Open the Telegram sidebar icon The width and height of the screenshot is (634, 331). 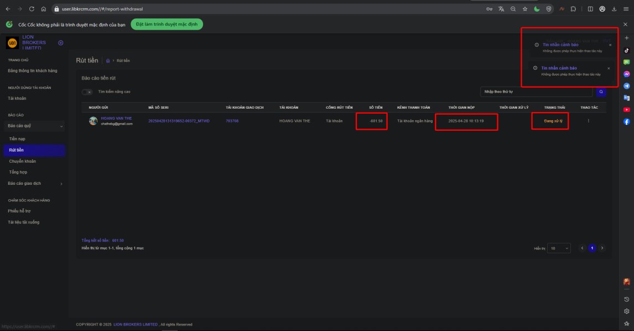(626, 86)
